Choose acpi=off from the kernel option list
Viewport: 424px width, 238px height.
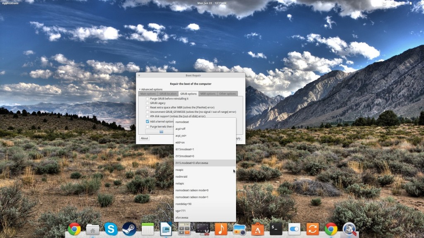pos(181,129)
